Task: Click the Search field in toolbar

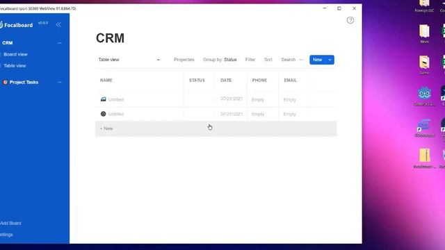Action: click(289, 60)
